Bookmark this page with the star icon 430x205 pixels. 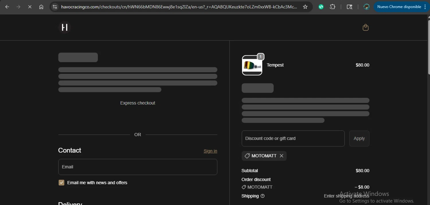pyautogui.click(x=305, y=7)
